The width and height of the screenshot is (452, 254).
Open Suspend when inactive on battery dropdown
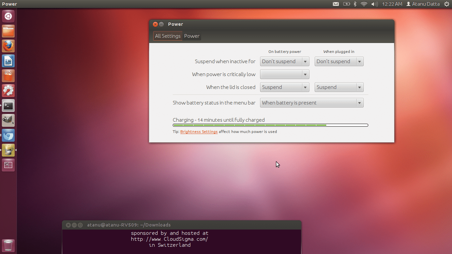285,62
